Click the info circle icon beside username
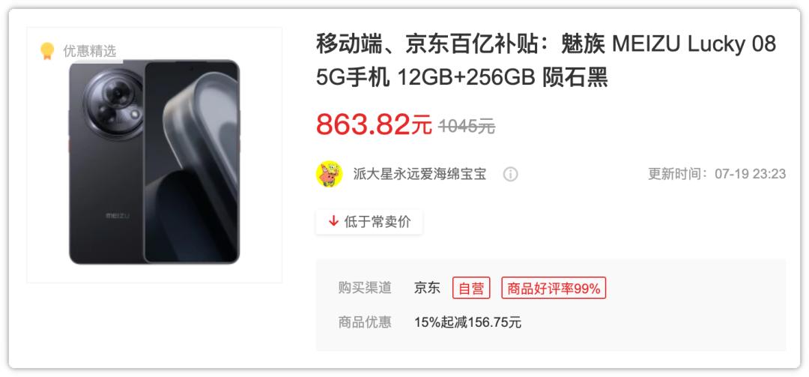The image size is (809, 377). 510,175
